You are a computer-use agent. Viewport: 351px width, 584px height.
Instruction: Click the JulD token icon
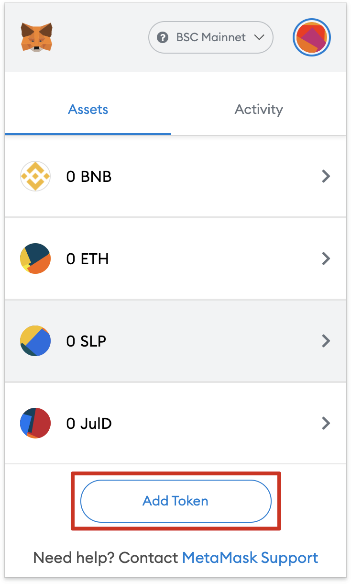(35, 423)
